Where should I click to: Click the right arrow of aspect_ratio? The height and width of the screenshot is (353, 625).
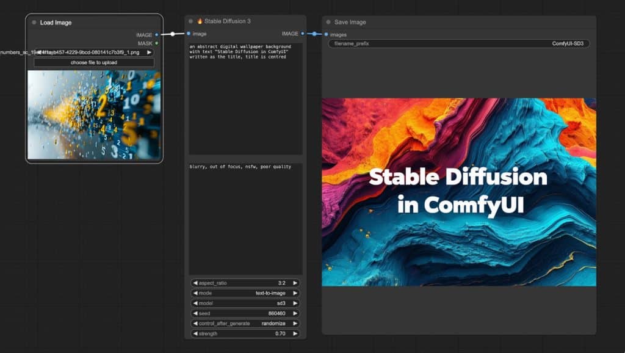(295, 283)
